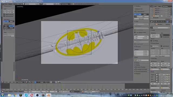Open the Help menu

pos(20,4)
